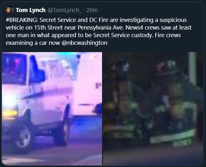Click the words "15th Street" in the tweet
The image size is (206, 167).
(48, 28)
